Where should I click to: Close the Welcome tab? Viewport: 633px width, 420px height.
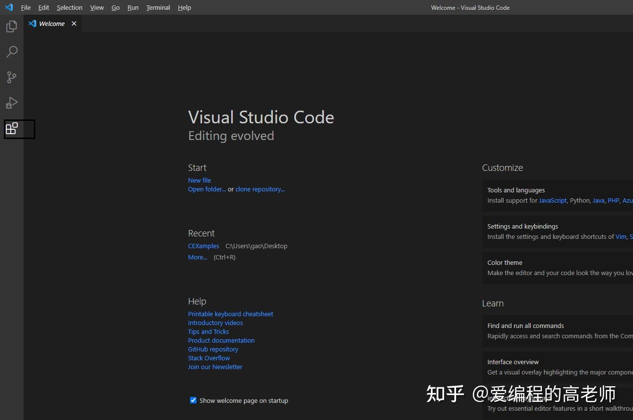(74, 23)
